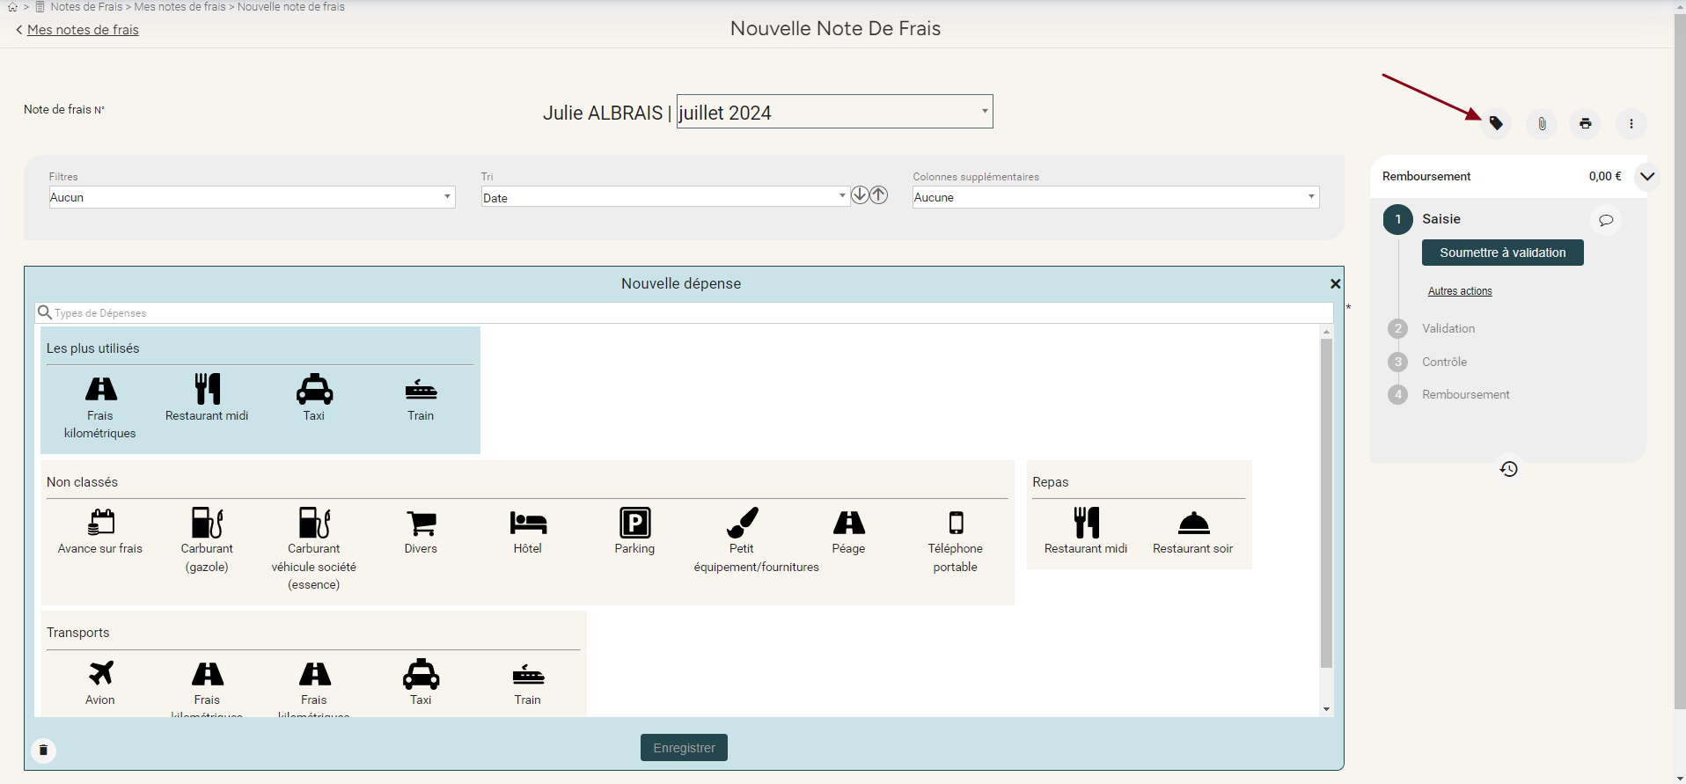1686x784 pixels.
Task: Open the three-dot more options menu
Action: (1631, 124)
